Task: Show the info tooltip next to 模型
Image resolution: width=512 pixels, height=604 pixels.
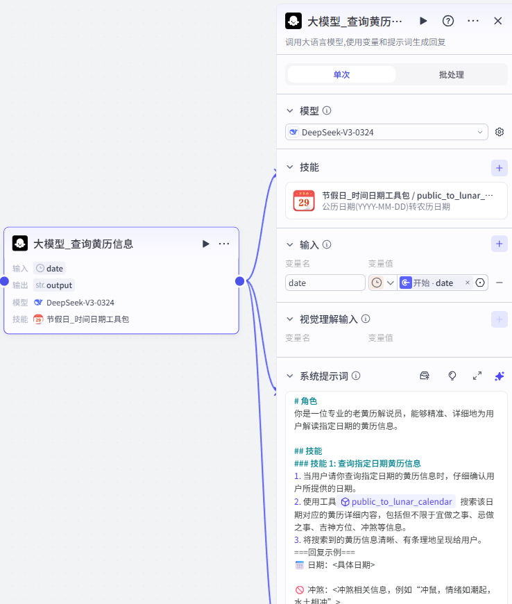Action: point(327,110)
